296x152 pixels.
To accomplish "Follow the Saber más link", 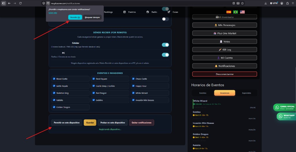I will (x=53, y=13).
